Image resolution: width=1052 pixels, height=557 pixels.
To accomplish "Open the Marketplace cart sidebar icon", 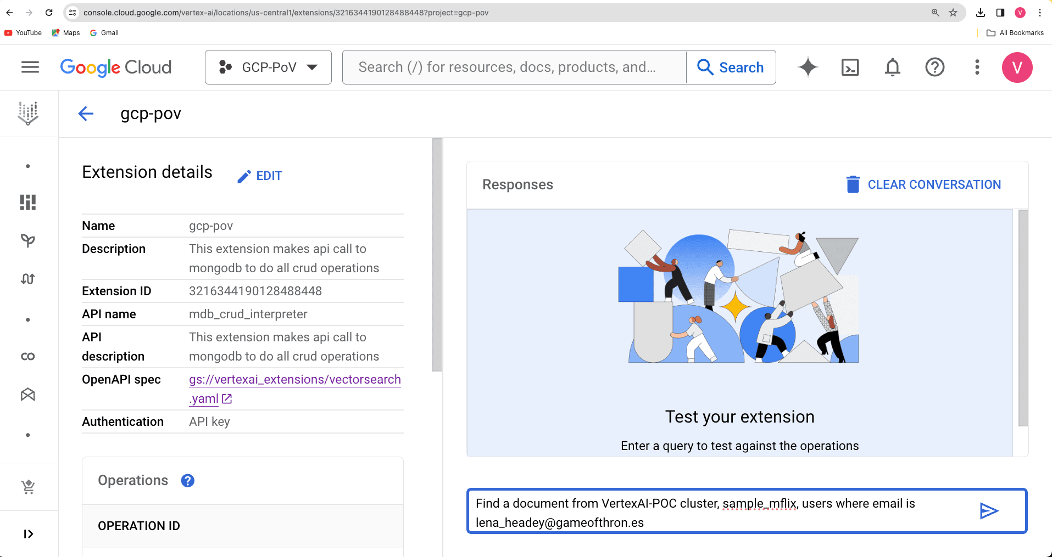I will pyautogui.click(x=28, y=487).
